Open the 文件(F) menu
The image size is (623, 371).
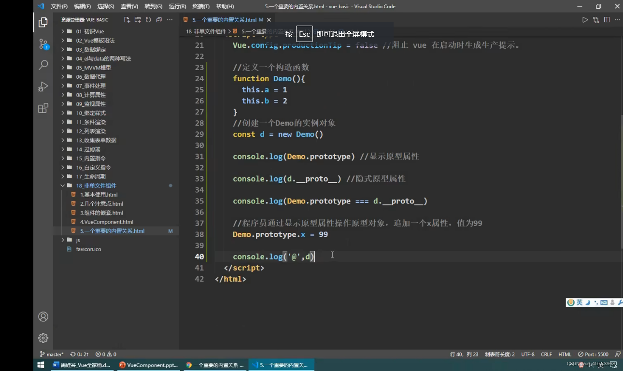click(59, 6)
